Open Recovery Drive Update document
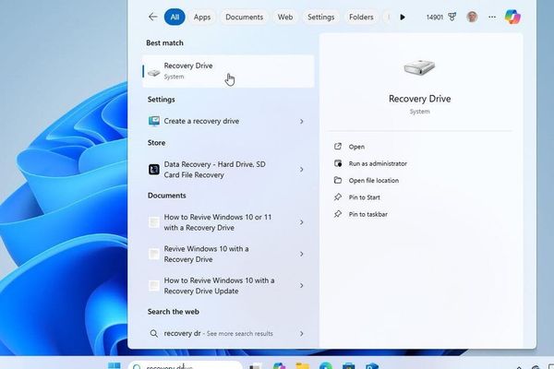Screen dimensions: 554x369 [x=228, y=285]
